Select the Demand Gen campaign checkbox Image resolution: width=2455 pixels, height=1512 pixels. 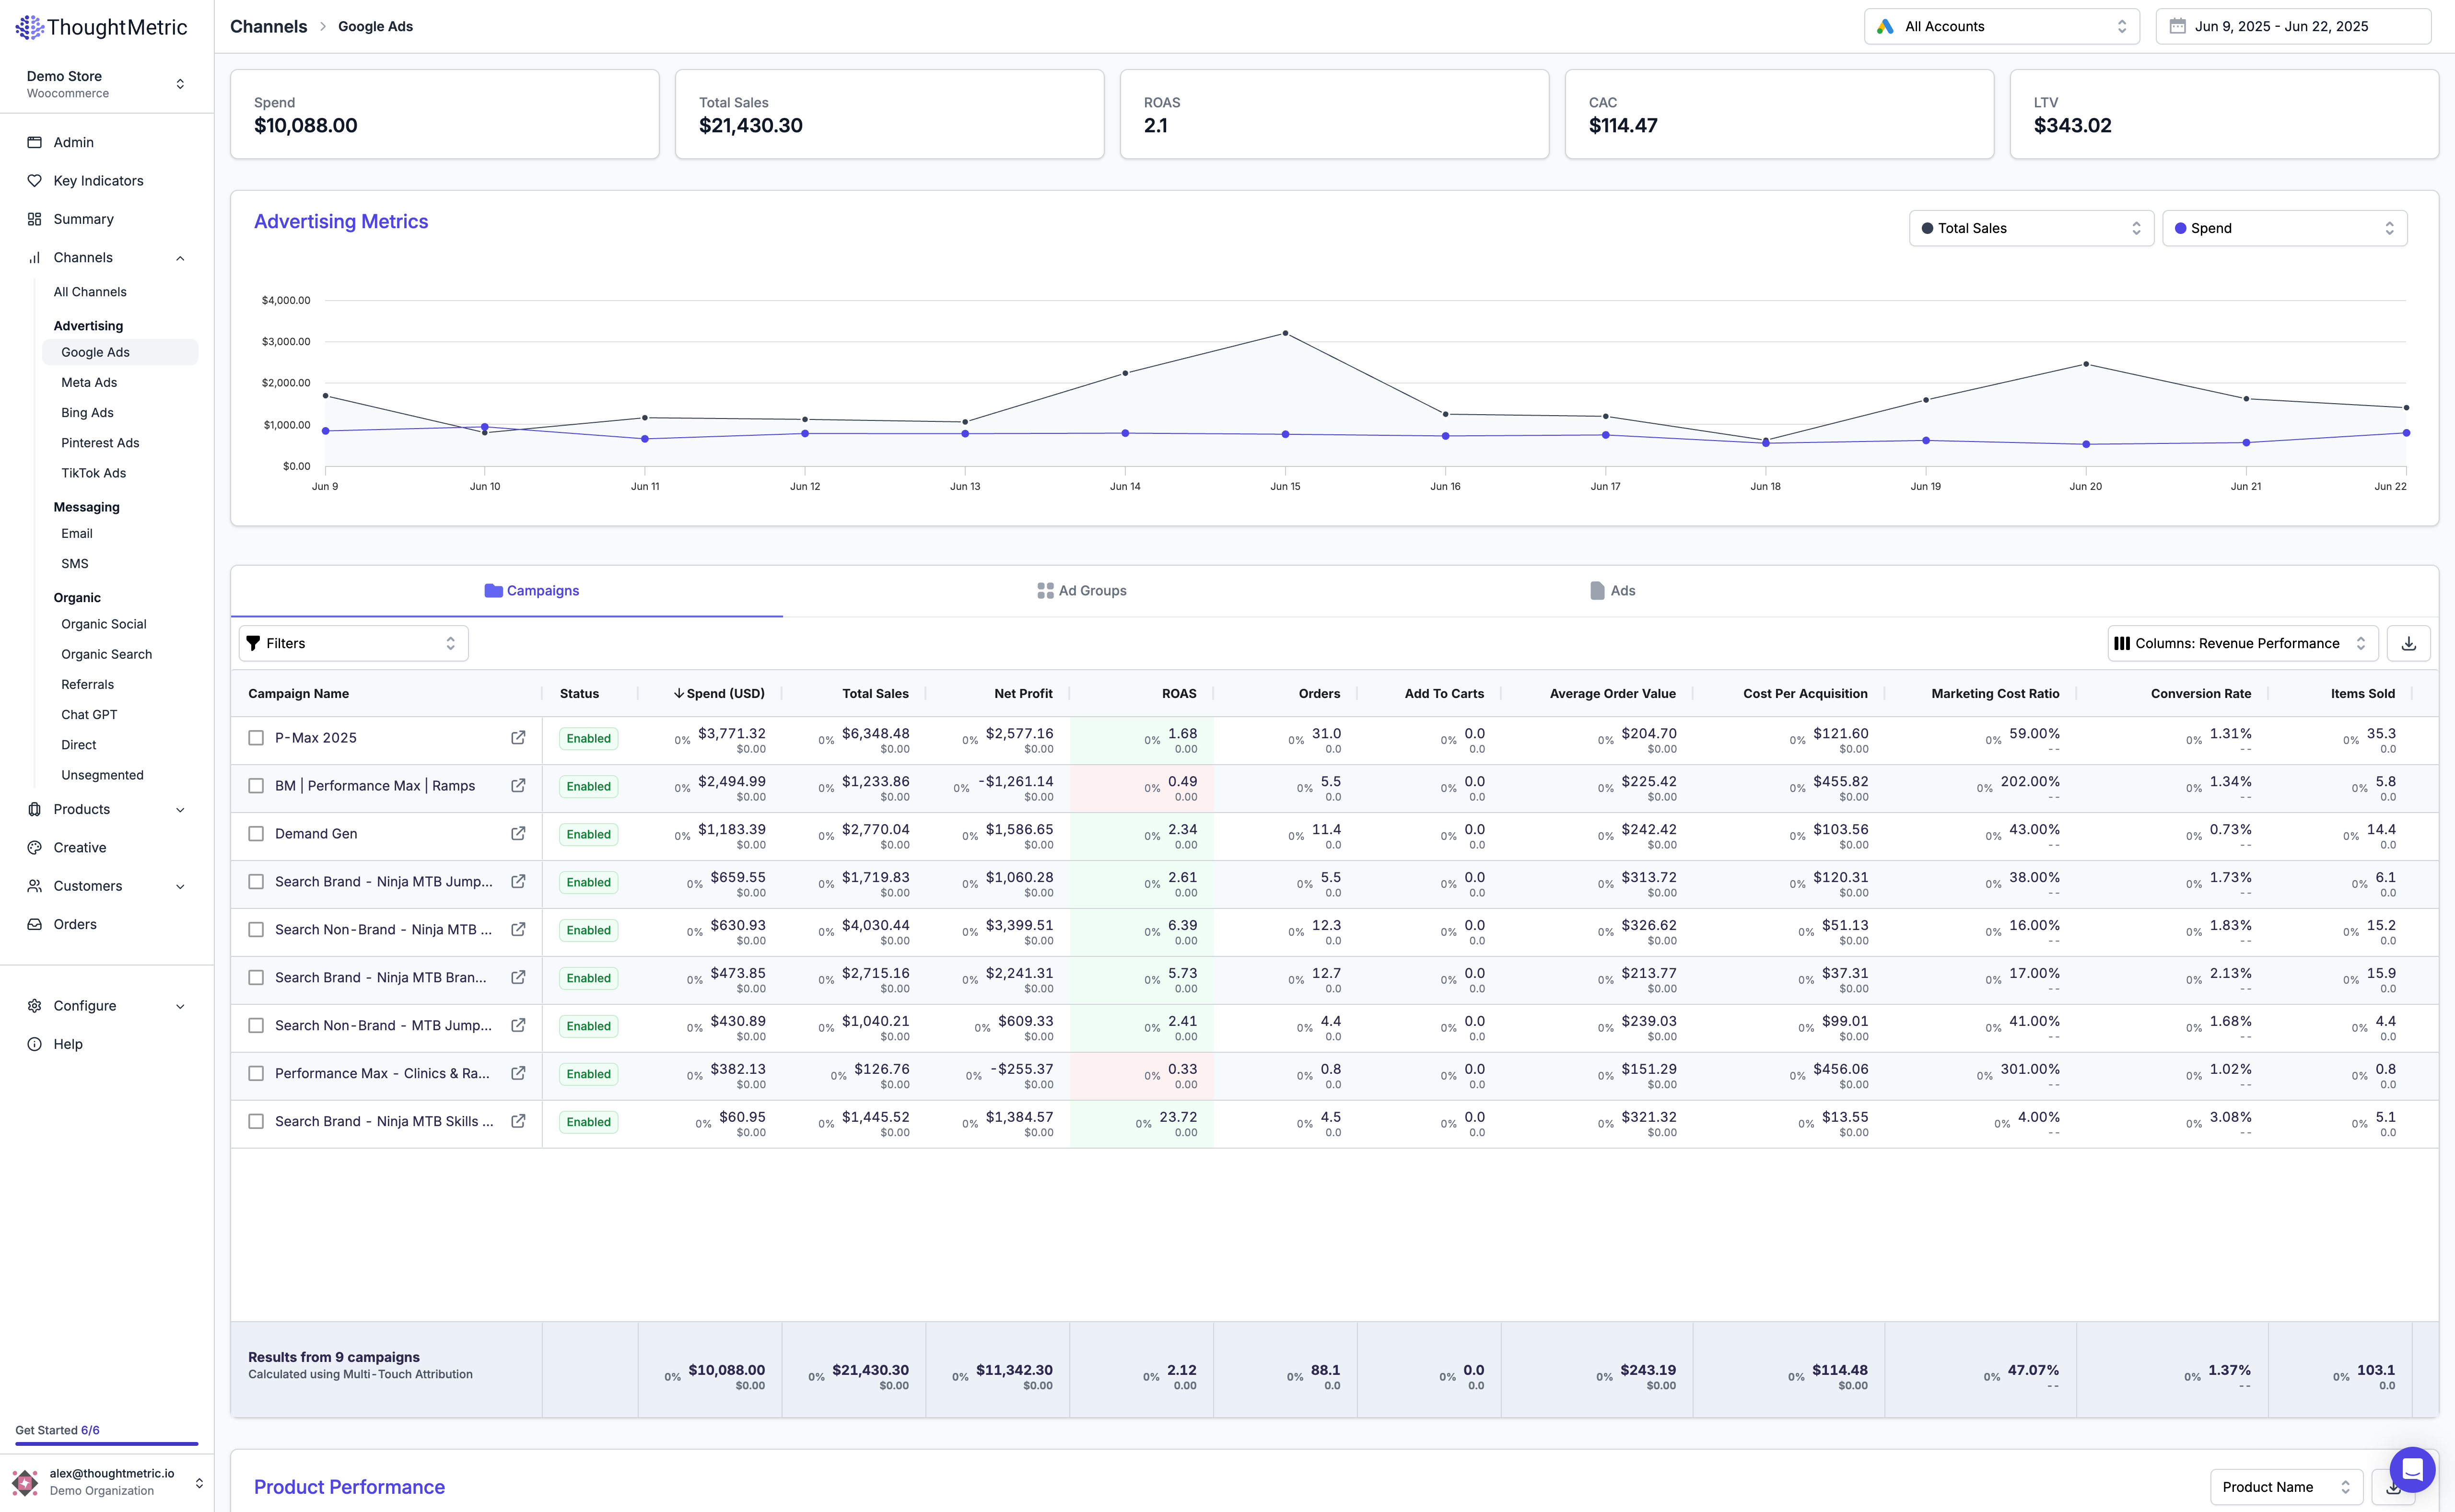256,834
